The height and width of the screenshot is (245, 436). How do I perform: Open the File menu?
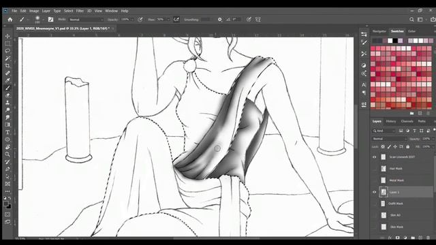(14, 11)
